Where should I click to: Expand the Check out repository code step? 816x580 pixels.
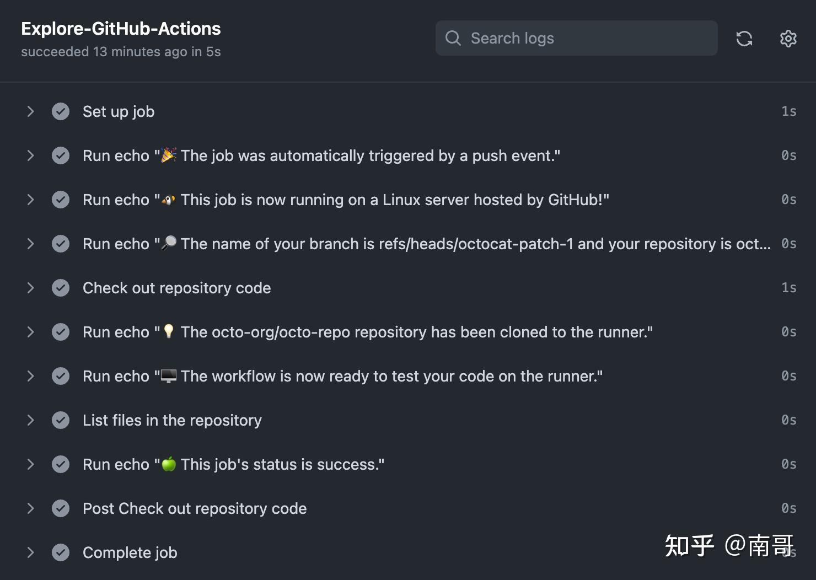pos(30,288)
